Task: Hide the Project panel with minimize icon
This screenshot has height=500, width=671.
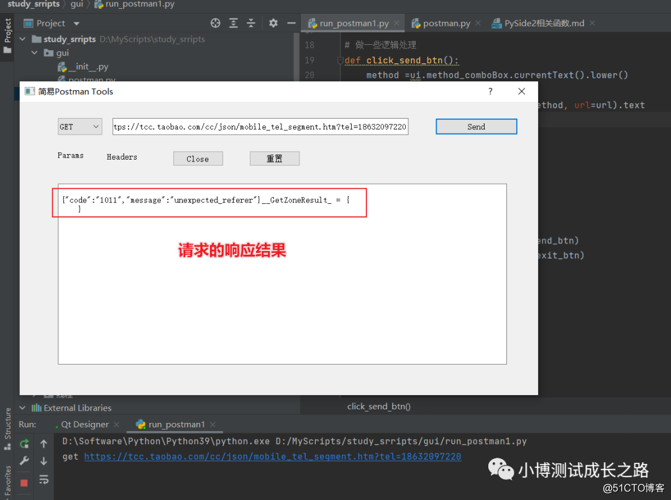Action: coord(291,23)
